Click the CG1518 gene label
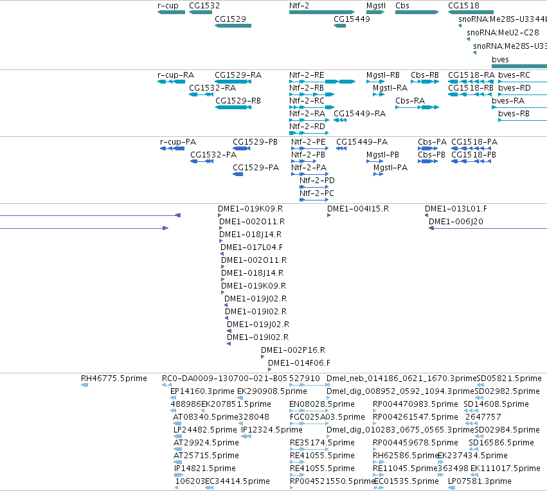The image size is (547, 491). click(463, 6)
